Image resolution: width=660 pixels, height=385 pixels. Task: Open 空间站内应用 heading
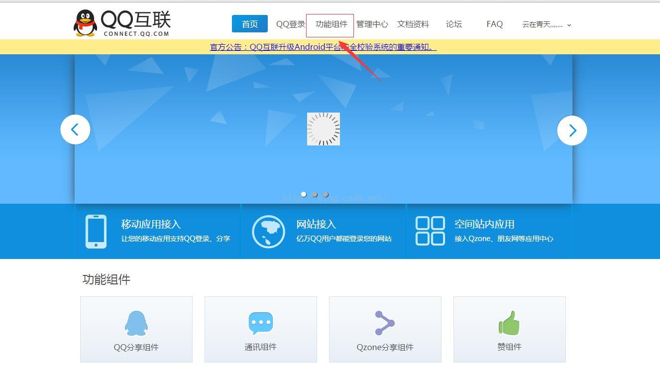484,224
